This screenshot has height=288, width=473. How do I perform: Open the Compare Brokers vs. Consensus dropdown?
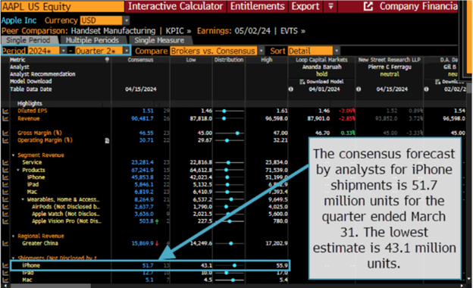click(262, 51)
